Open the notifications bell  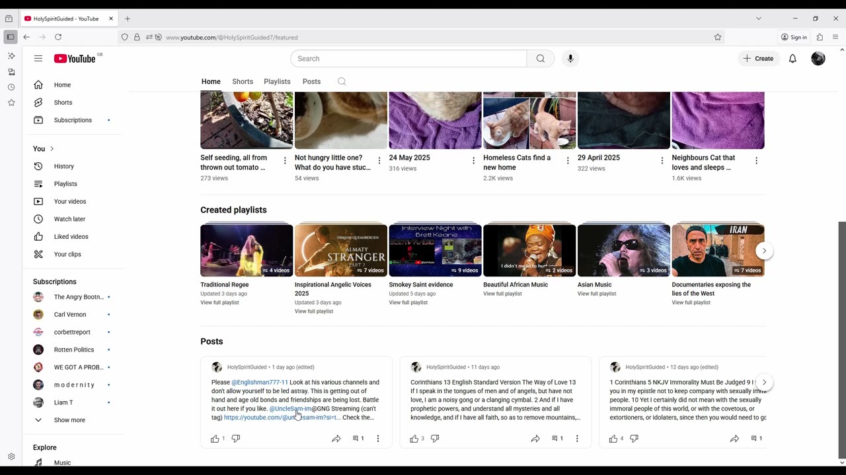pos(792,59)
